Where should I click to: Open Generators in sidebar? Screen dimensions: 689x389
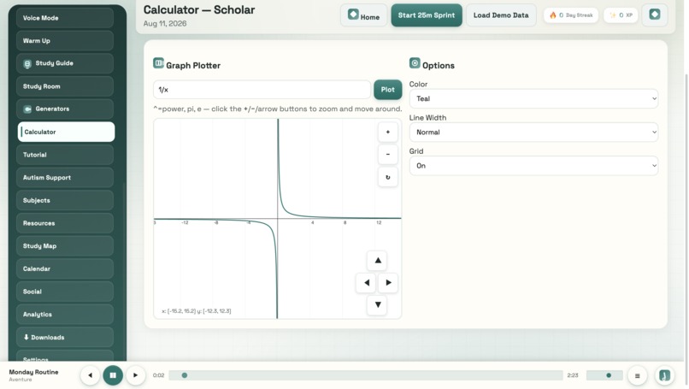[x=65, y=109]
